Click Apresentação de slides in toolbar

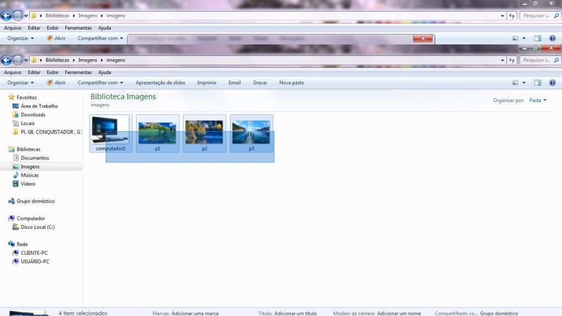coord(160,83)
